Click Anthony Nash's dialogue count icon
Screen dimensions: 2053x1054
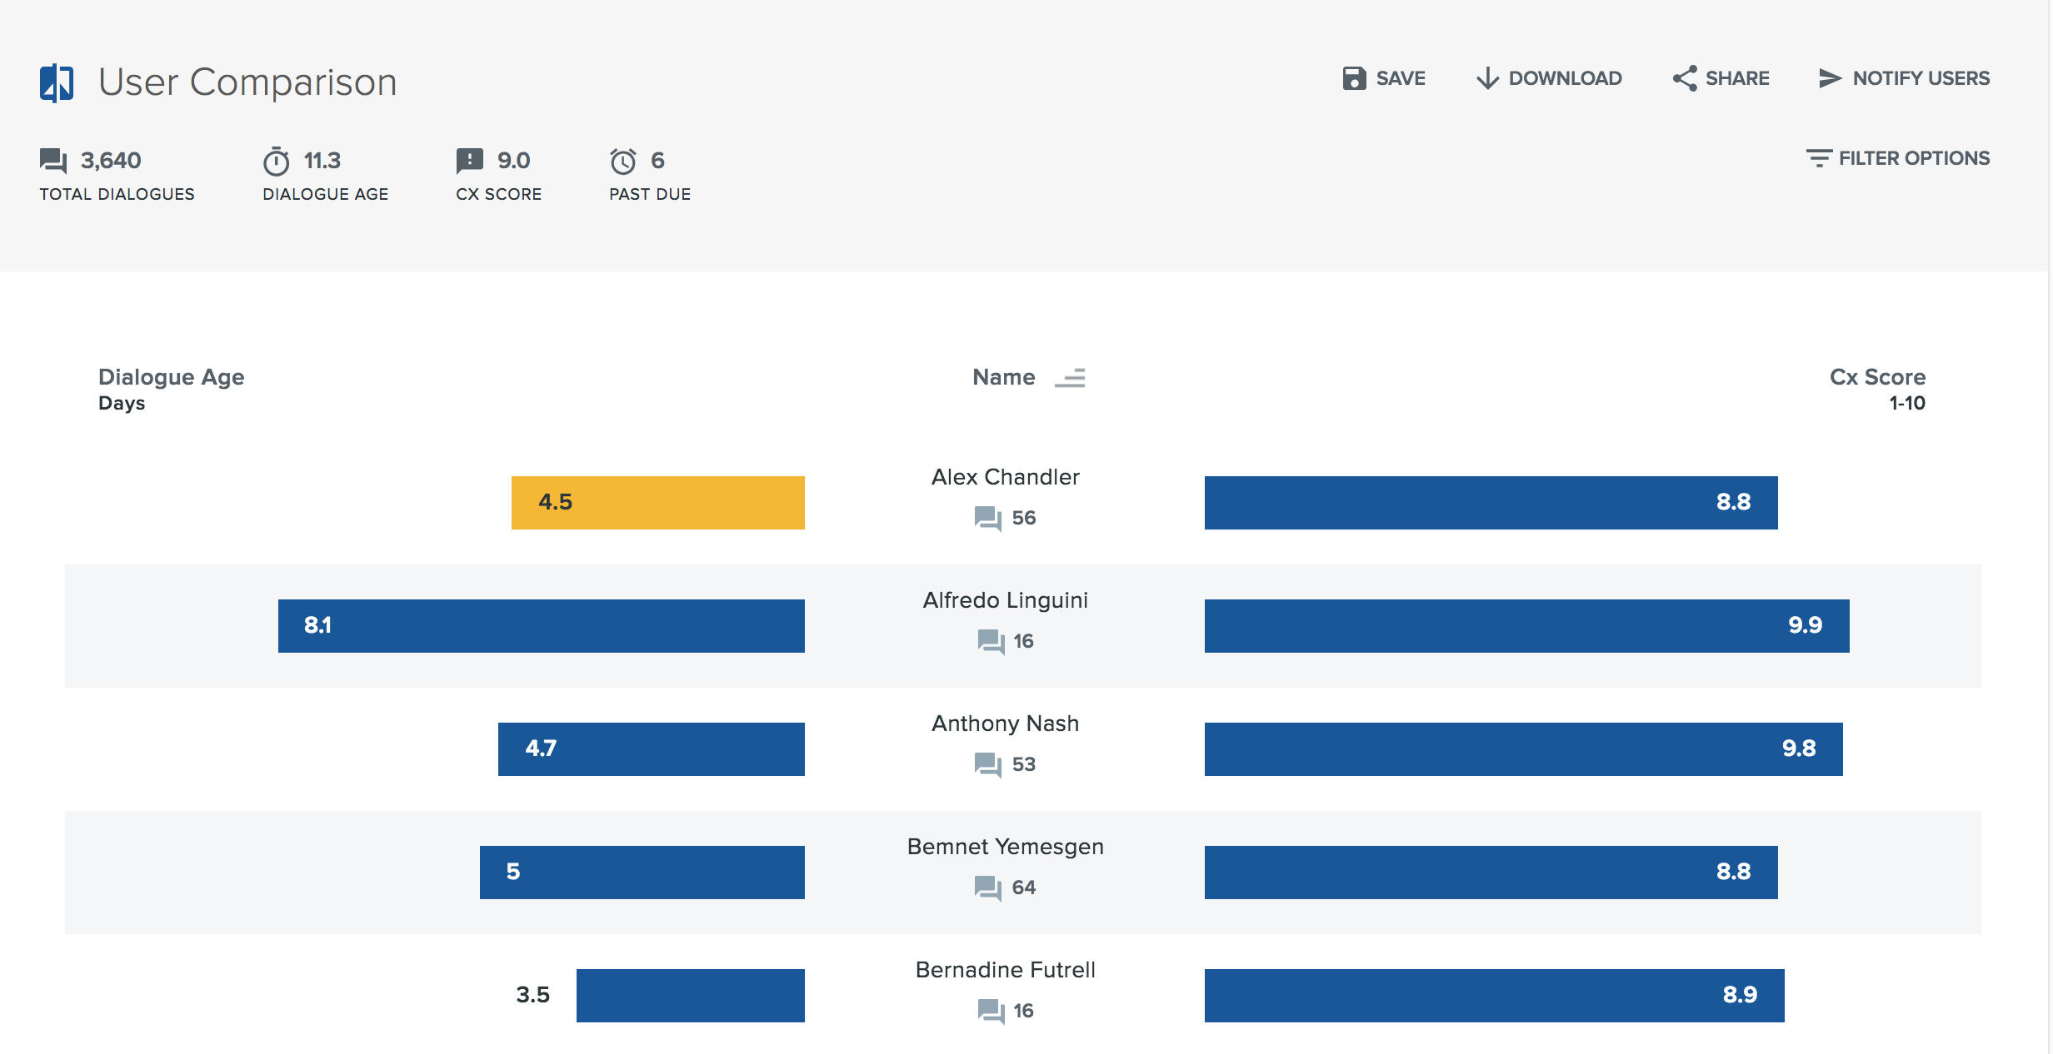pos(987,764)
